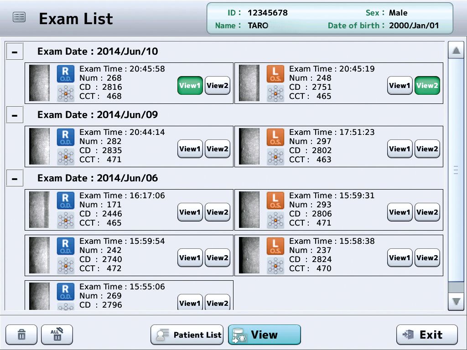Click the scrollbar down arrow
Viewport: 467px width, 350px height.
pyautogui.click(x=456, y=301)
